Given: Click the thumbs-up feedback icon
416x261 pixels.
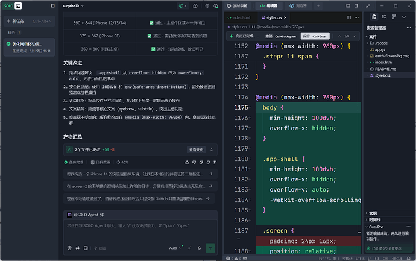Looking at the screenshot, I should pos(187,162).
